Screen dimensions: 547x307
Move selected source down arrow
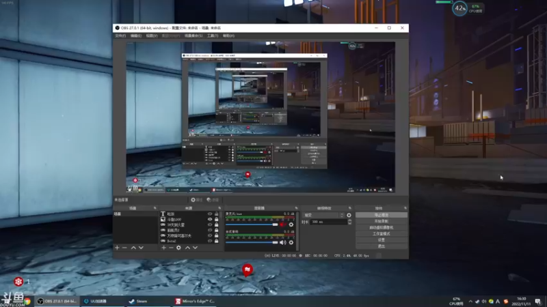(195, 248)
